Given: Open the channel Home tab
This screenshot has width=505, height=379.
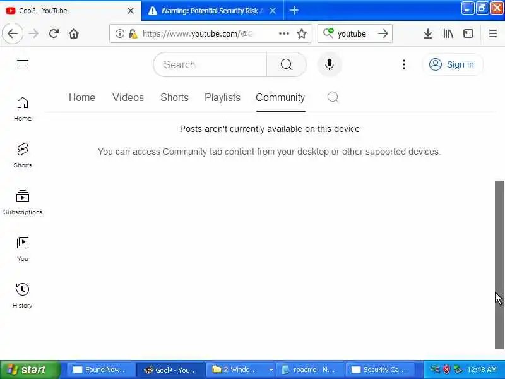Looking at the screenshot, I should [x=82, y=97].
